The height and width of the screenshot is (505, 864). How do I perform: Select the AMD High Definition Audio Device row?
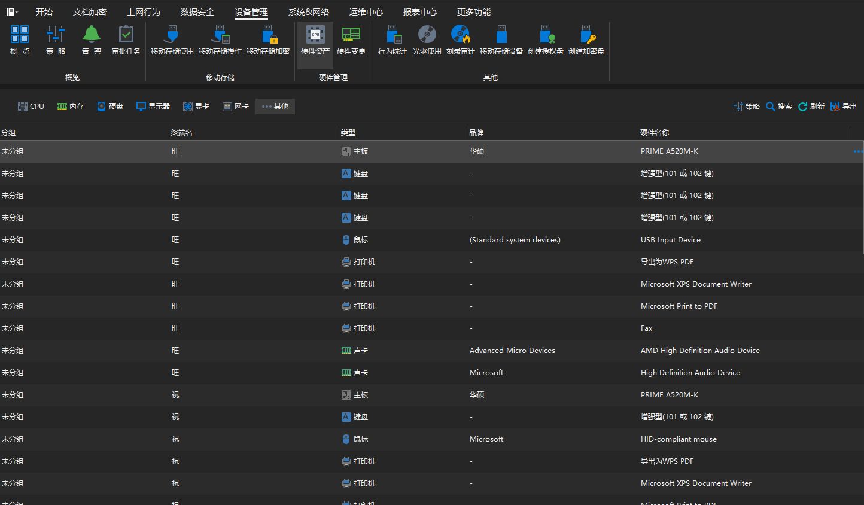click(x=432, y=351)
